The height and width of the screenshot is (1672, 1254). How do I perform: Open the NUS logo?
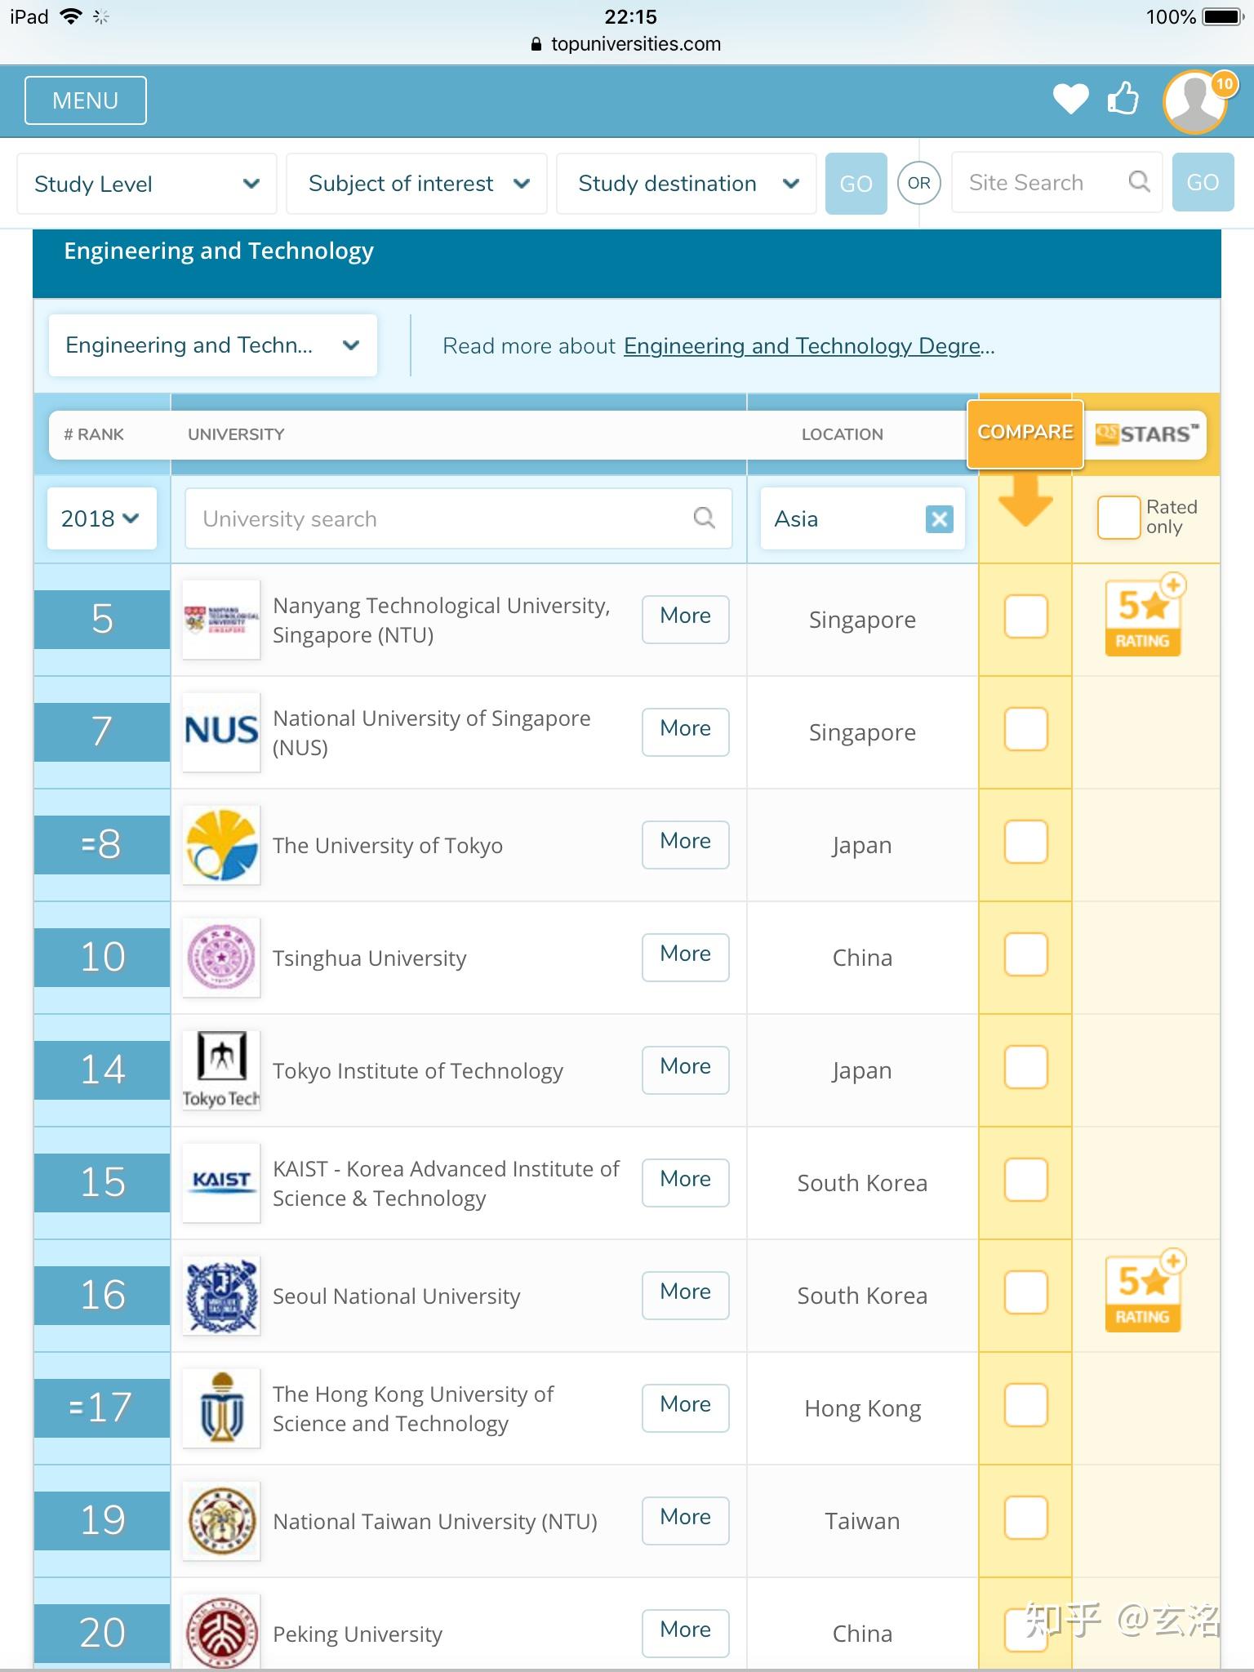(x=221, y=732)
